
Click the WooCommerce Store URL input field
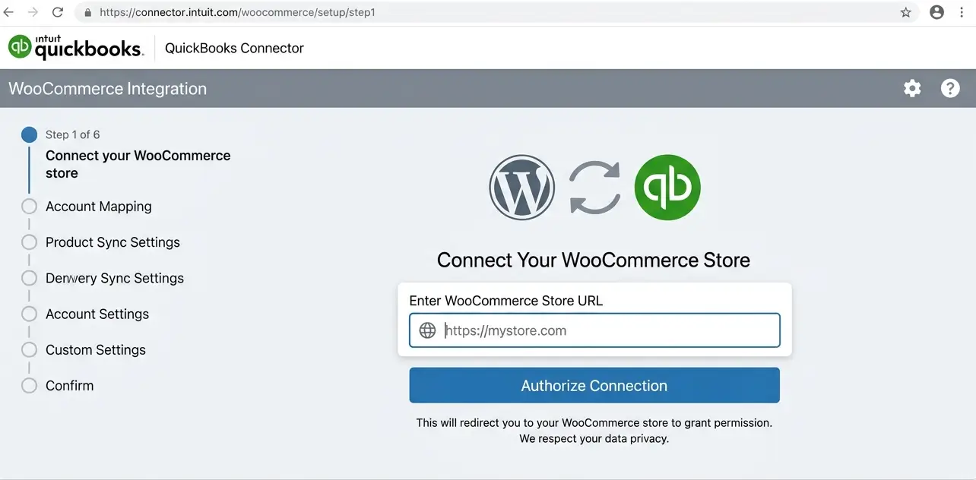click(x=594, y=330)
